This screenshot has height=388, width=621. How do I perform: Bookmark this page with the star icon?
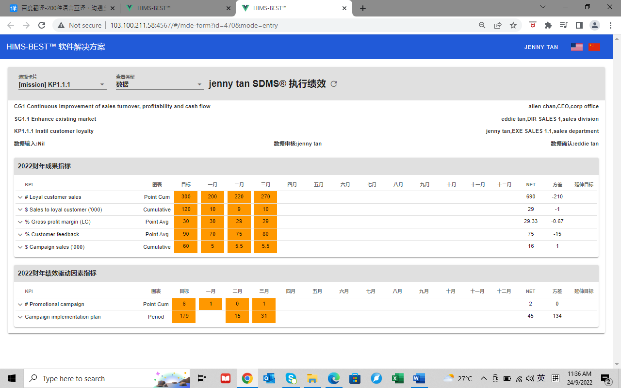(513, 25)
